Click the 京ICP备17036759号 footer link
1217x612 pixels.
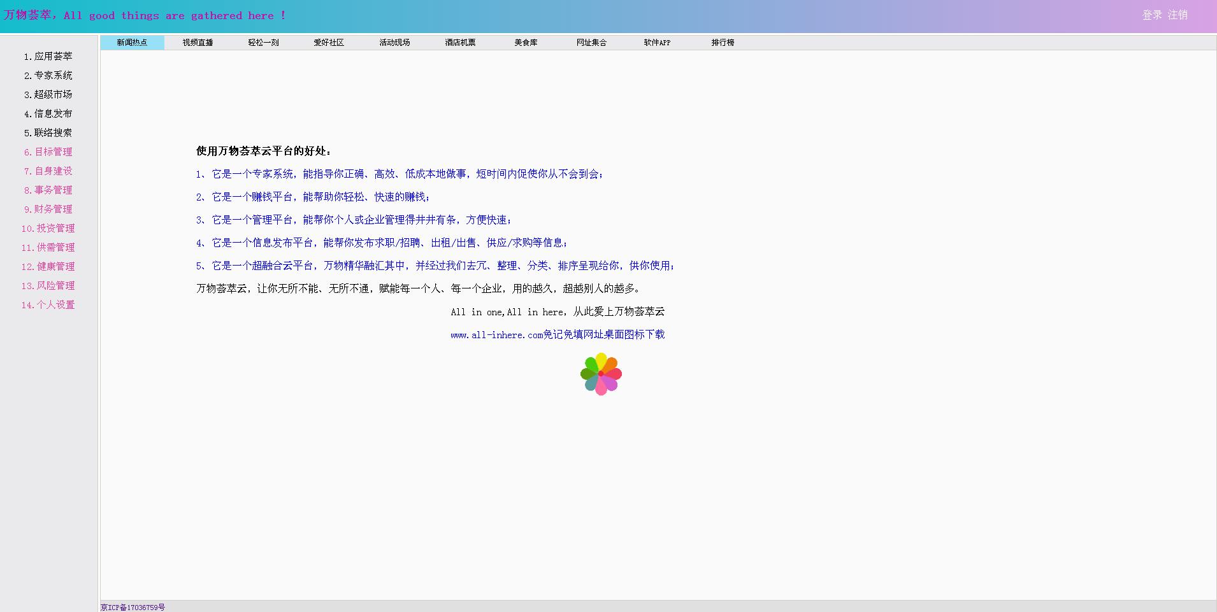133,608
